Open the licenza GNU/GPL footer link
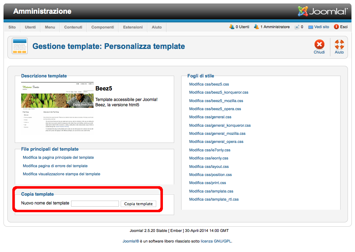This screenshot has width=355, height=252. 216,241
